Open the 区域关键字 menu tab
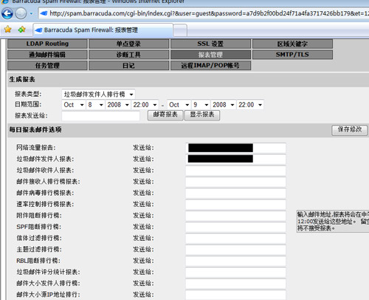 292,44
